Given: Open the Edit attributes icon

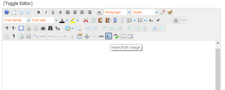Looking at the screenshot, I should [80, 36].
